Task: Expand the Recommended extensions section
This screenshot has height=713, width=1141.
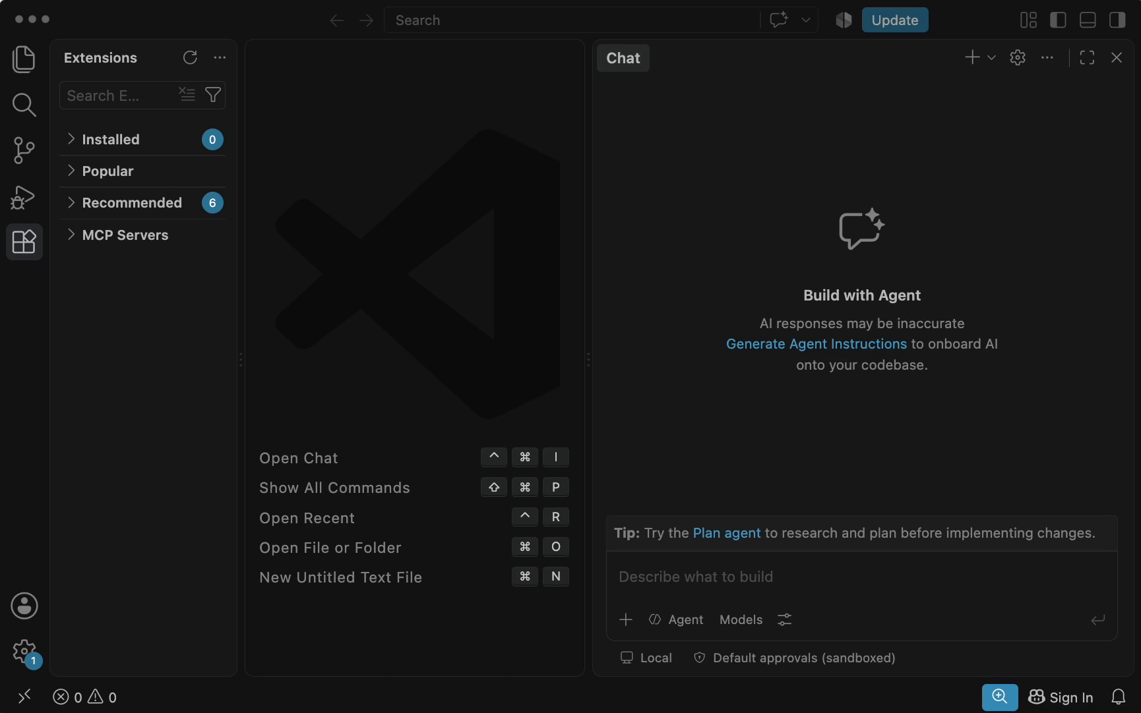Action: coord(142,202)
